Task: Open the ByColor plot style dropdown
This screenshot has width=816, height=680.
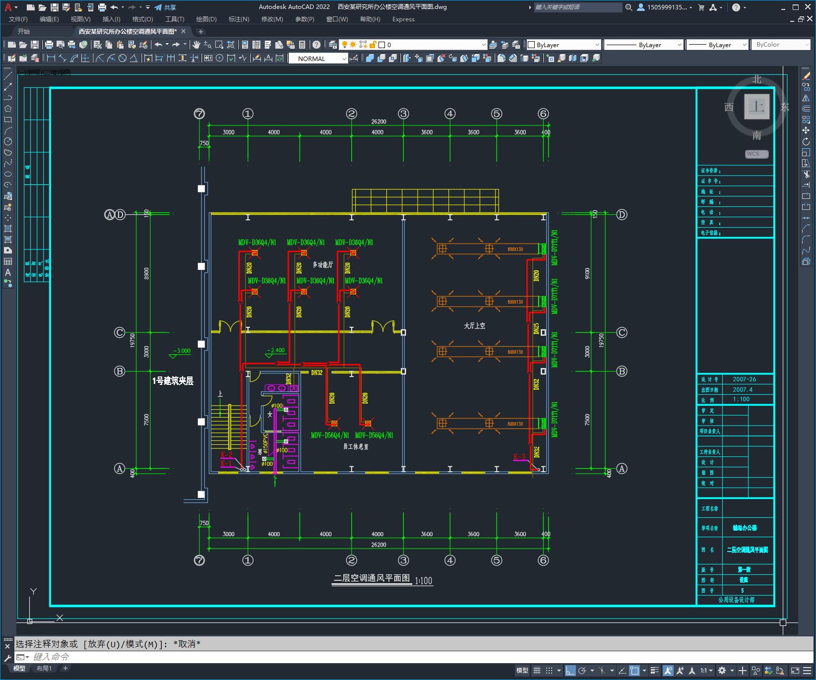Action: (782, 45)
